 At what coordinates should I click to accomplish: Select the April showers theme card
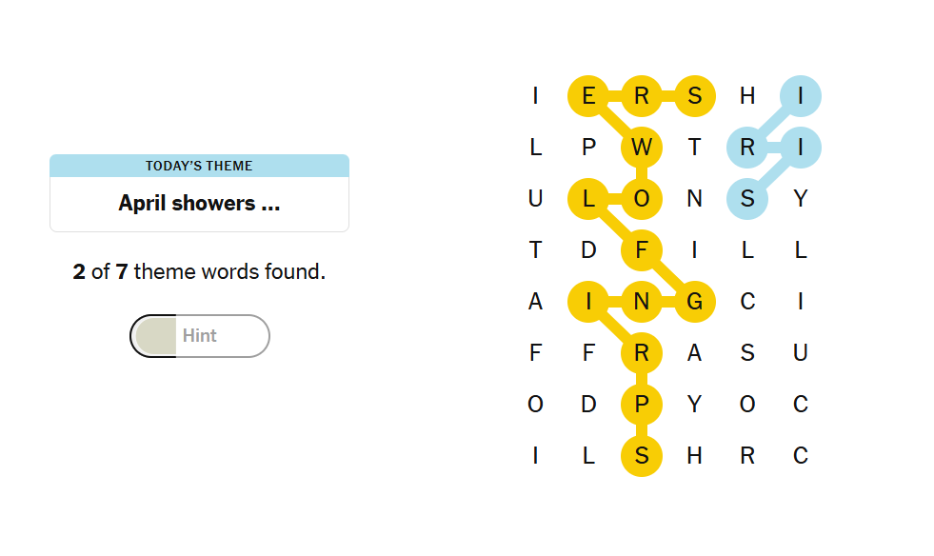200,193
